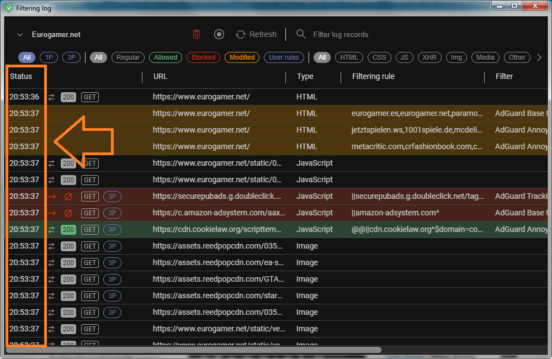Open row with rule jetztspielen.ws,1001spiele.de
The height and width of the screenshot is (359, 552).
(x=277, y=130)
